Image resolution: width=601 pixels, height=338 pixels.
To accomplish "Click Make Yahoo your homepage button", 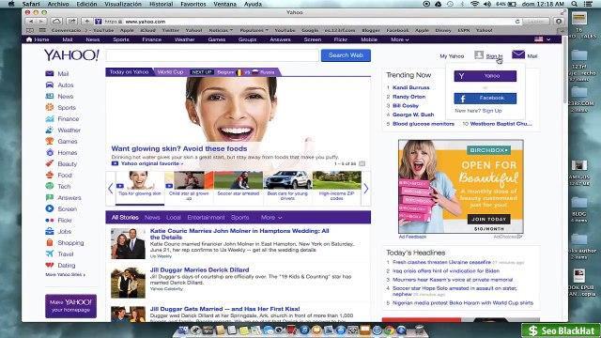I will point(70,306).
